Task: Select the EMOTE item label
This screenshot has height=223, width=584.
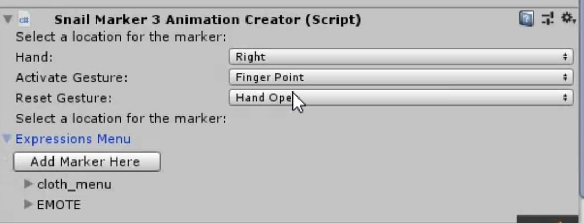Action: click(58, 205)
